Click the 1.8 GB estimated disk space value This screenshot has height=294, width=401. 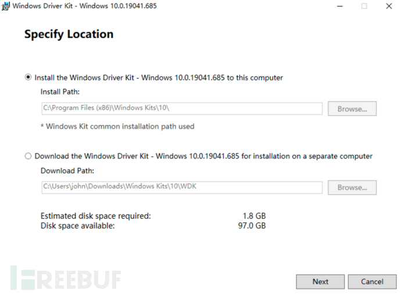point(254,216)
